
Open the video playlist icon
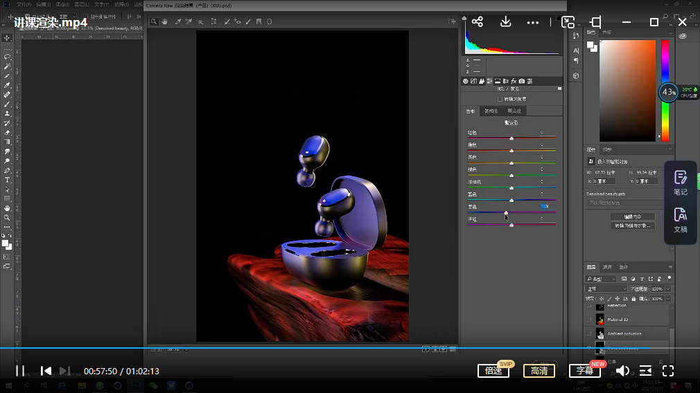[x=645, y=371]
